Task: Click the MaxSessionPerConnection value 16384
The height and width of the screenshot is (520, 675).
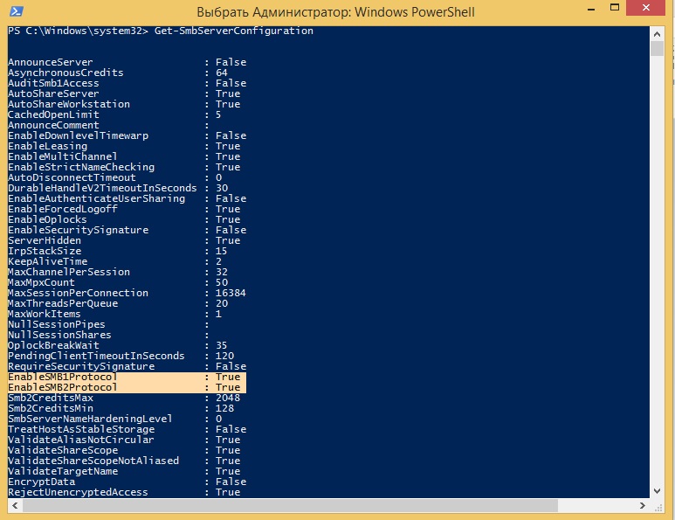Action: tap(231, 293)
